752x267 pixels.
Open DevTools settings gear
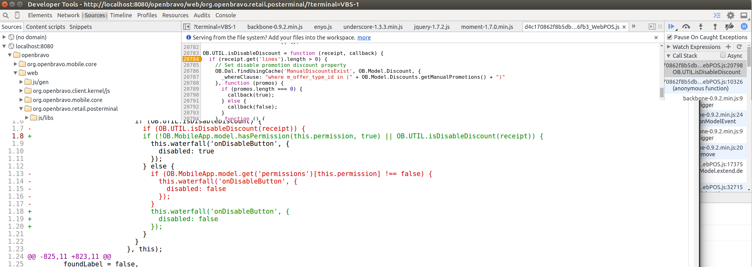click(731, 15)
